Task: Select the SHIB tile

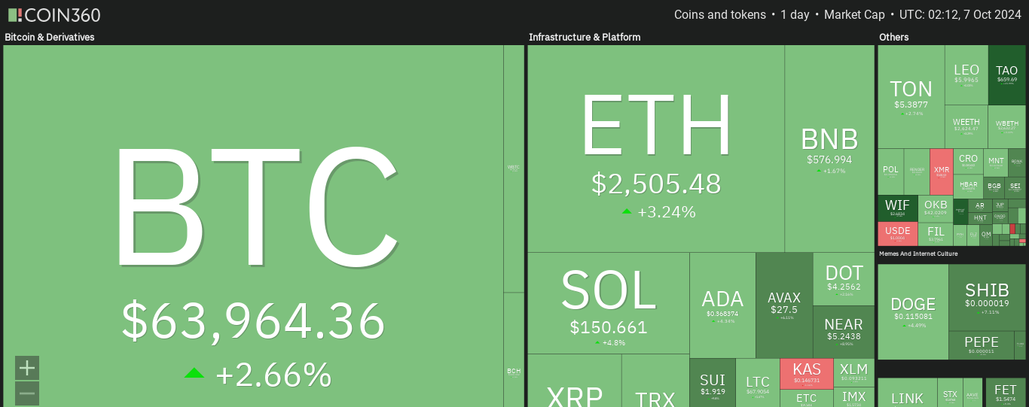Action: (x=987, y=297)
